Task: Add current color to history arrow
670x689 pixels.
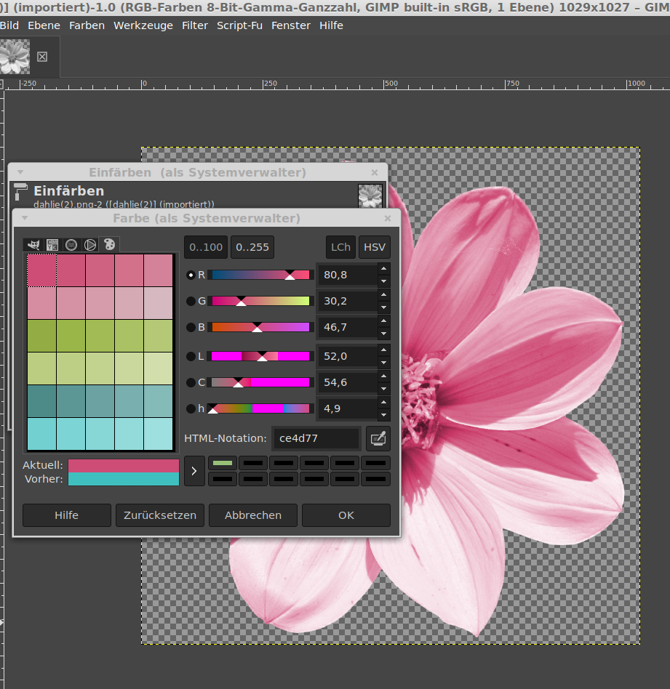Action: point(194,471)
